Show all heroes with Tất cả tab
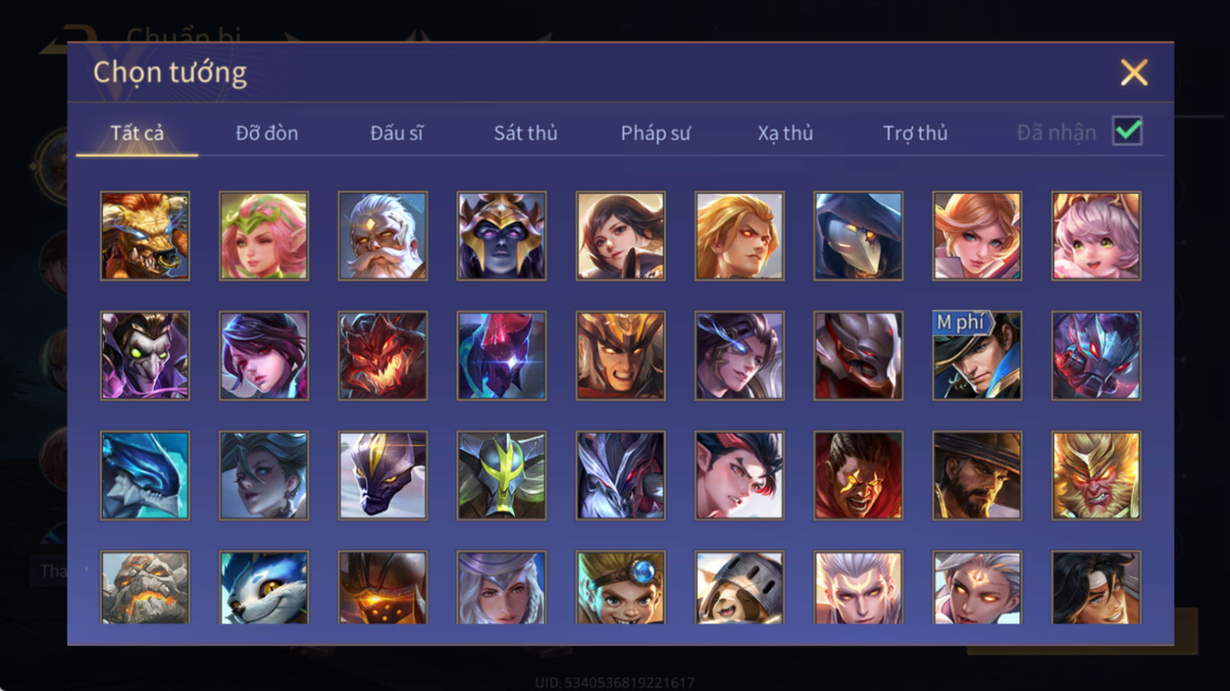The image size is (1230, 691). tap(137, 133)
